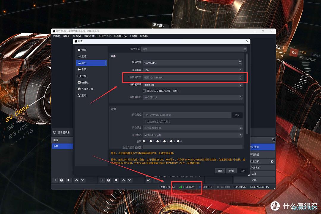
Task: Open virtual camera settings gear
Action: [x=272, y=162]
